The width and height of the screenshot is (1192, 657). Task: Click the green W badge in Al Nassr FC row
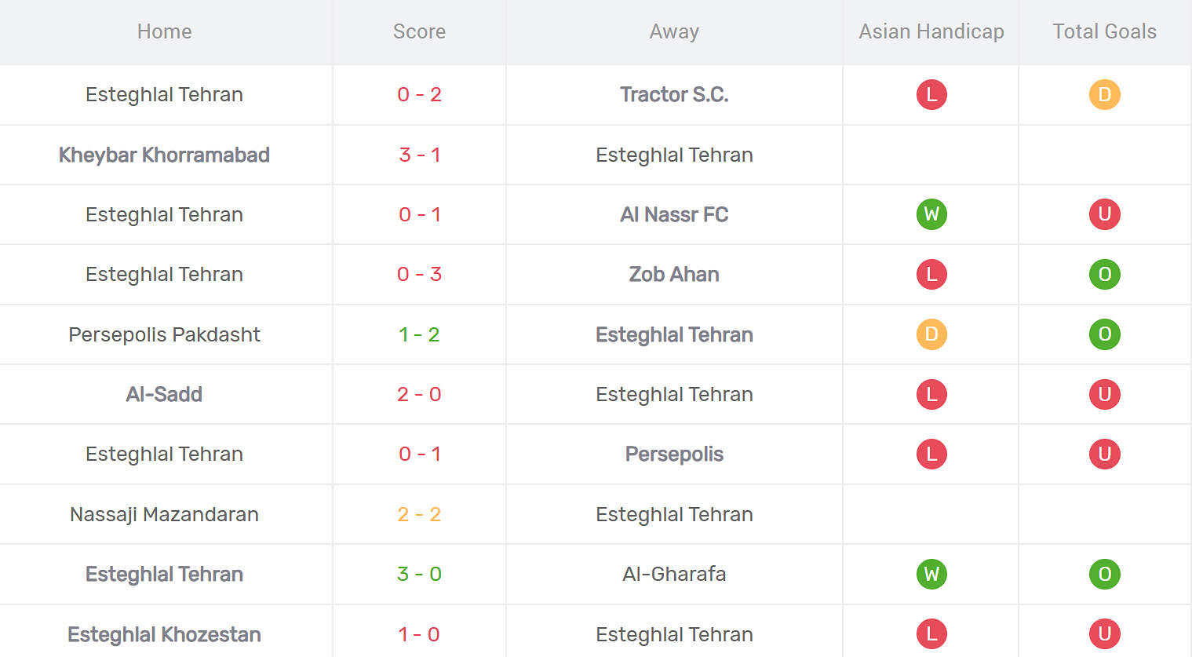point(931,214)
